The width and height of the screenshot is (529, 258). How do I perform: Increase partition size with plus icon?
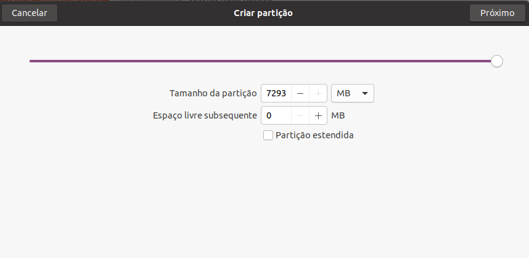[318, 93]
